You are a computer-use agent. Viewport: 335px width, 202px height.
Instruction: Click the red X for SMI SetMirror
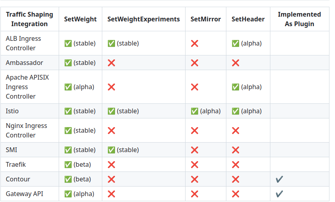(x=194, y=150)
